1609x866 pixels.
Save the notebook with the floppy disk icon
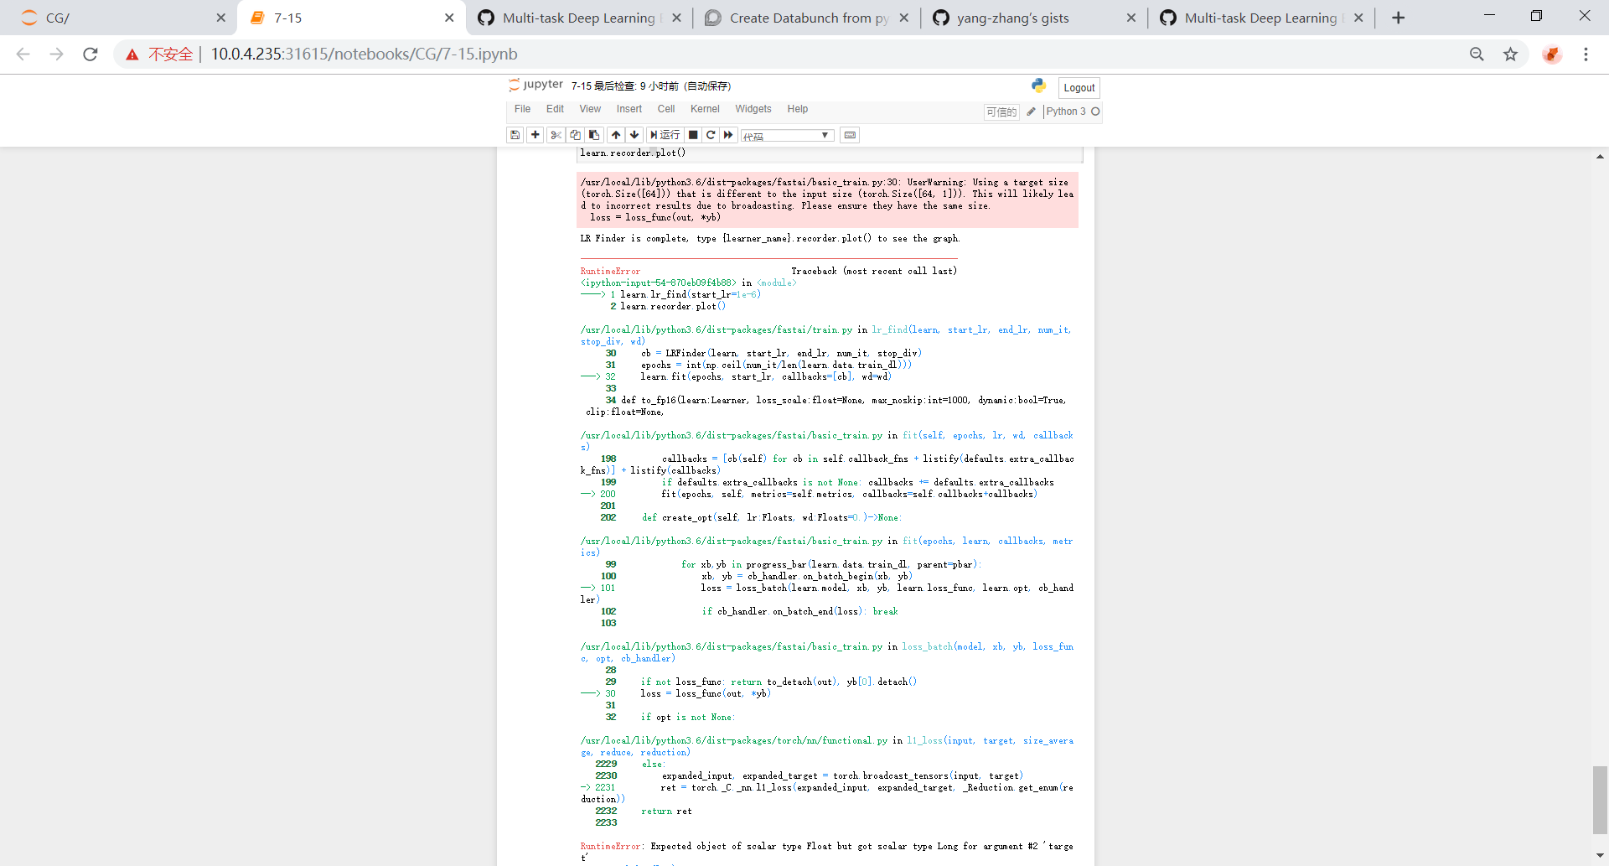(515, 135)
